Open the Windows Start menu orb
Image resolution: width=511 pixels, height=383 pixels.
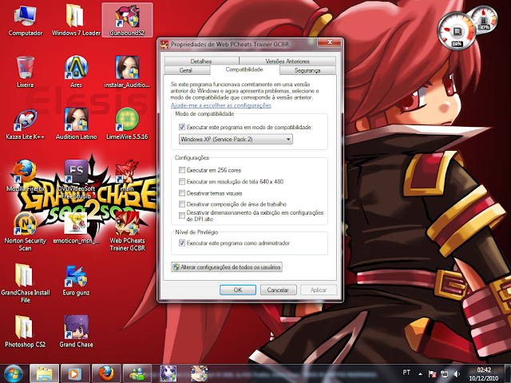pos(14,374)
